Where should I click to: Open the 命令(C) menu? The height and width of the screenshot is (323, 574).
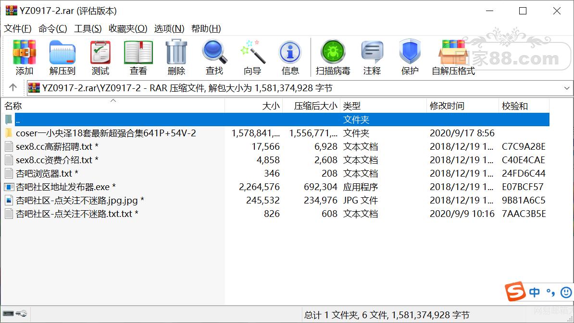point(53,28)
